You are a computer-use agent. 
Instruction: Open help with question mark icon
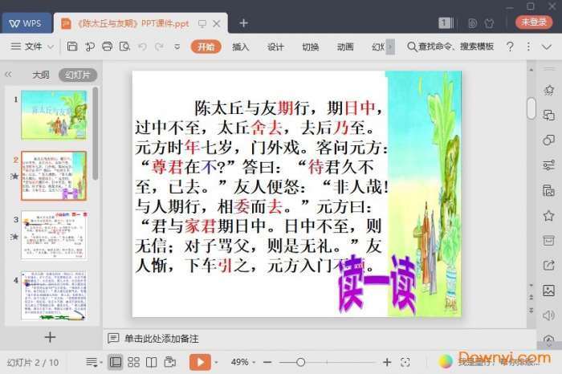tap(510, 47)
